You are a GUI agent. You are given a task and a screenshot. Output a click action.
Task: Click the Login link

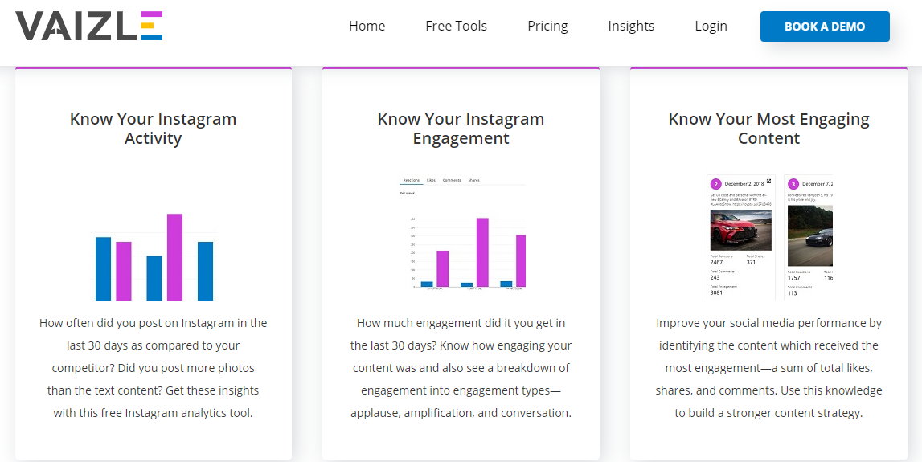click(x=711, y=27)
